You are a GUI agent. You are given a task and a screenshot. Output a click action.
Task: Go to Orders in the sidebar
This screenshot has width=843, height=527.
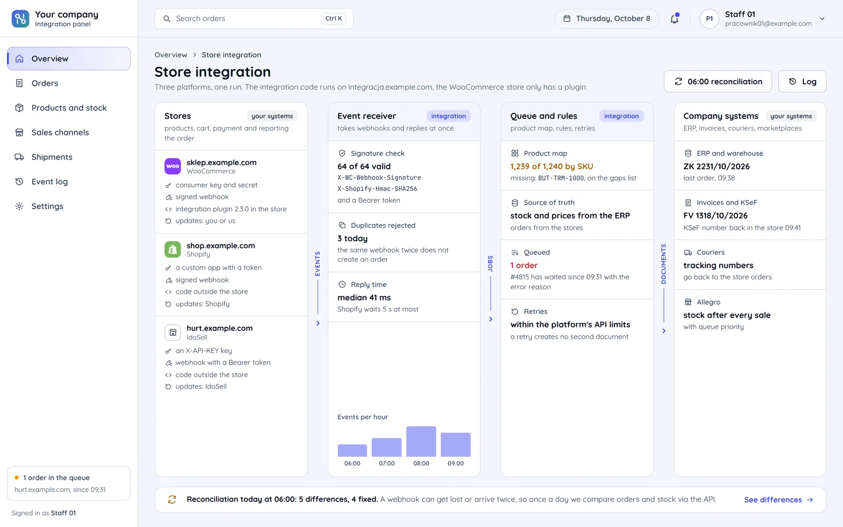point(68,83)
